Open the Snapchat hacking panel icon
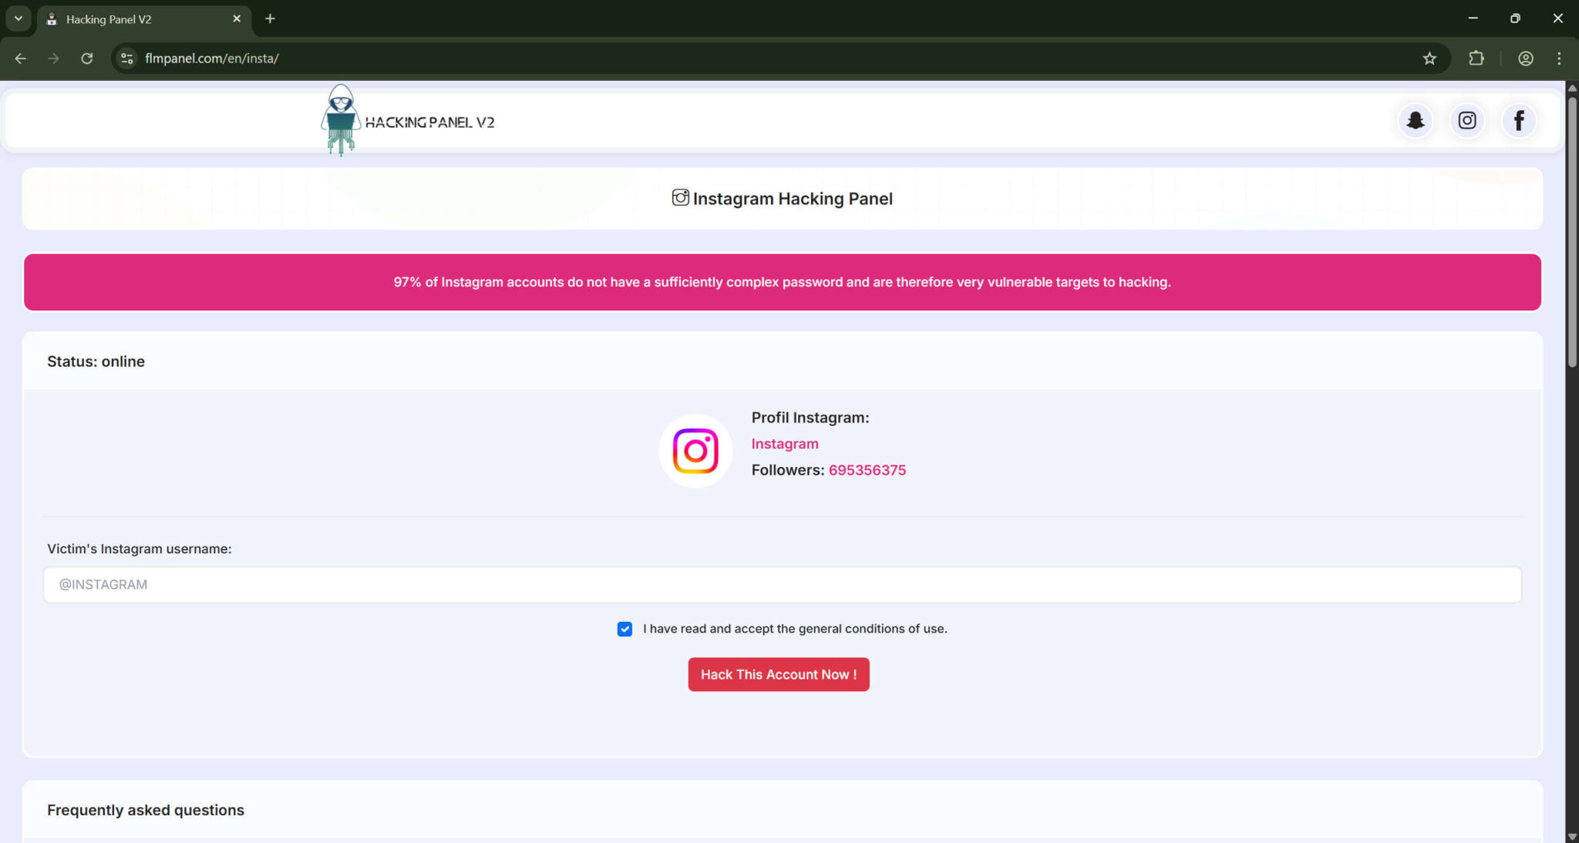The image size is (1579, 843). [1415, 120]
